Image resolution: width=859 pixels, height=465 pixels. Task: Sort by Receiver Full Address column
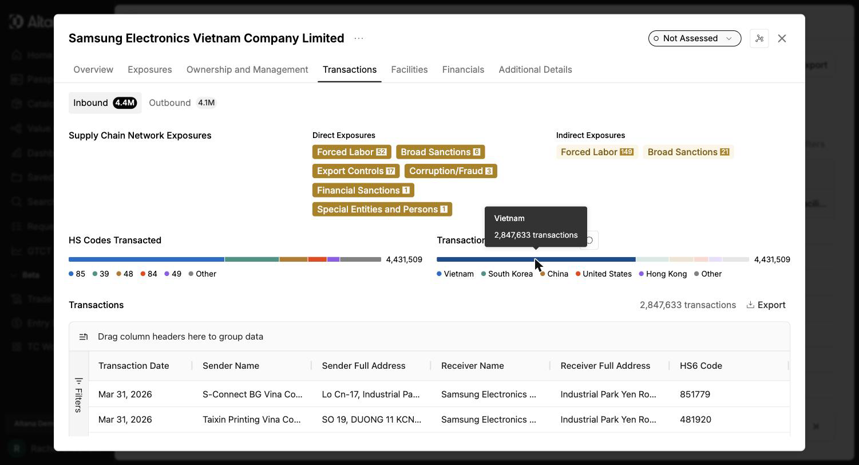(605, 365)
